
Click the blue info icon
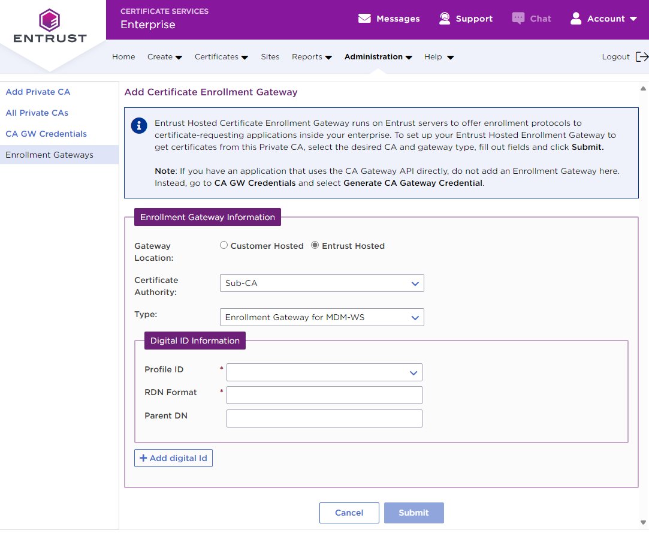coord(139,125)
